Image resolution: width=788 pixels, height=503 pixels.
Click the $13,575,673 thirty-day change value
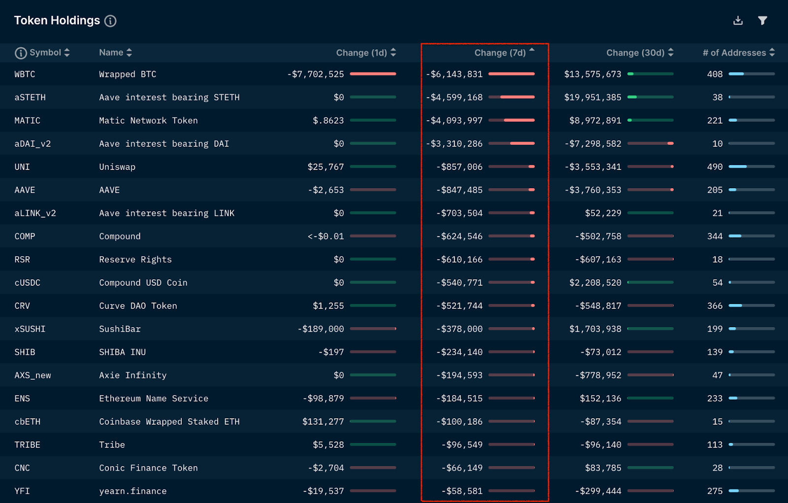[x=593, y=74]
